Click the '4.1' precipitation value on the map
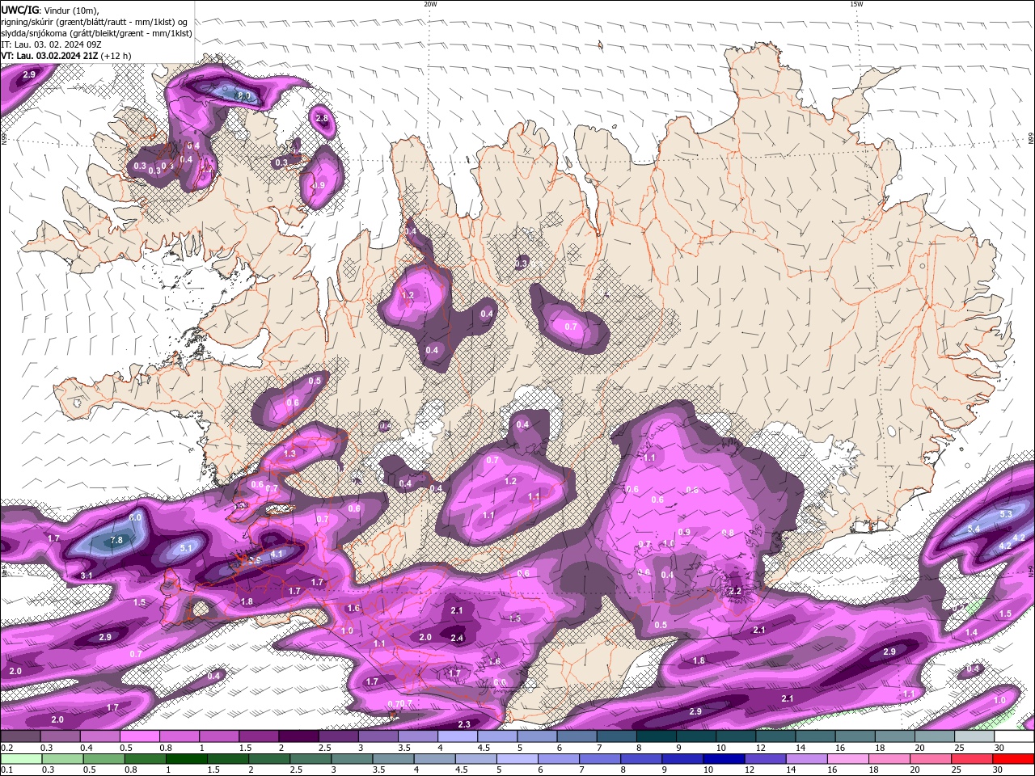The width and height of the screenshot is (1035, 776). [x=277, y=554]
